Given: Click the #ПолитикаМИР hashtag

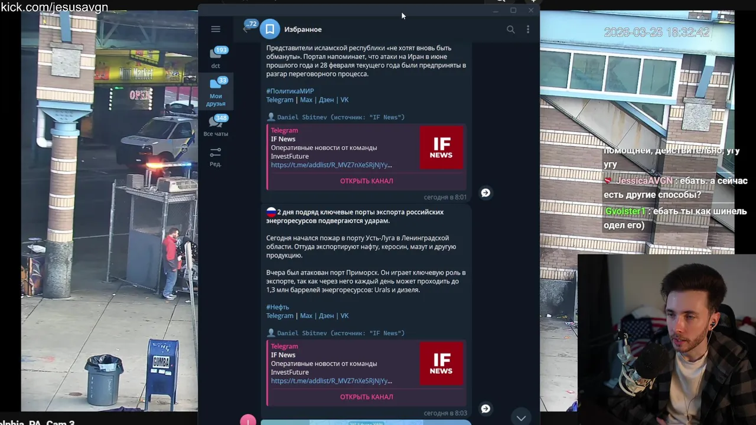Looking at the screenshot, I should [290, 91].
